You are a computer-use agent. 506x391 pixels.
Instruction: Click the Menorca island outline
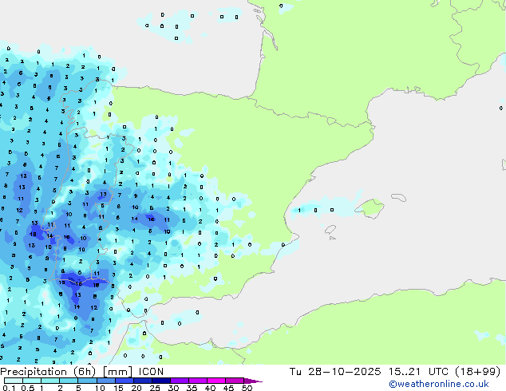click(x=399, y=197)
